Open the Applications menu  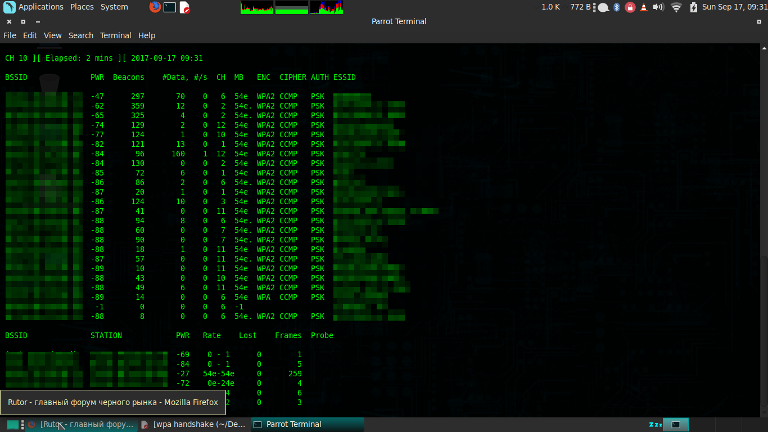34,7
